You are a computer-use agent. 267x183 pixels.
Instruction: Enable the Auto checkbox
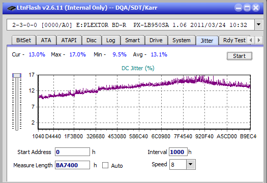105,165
